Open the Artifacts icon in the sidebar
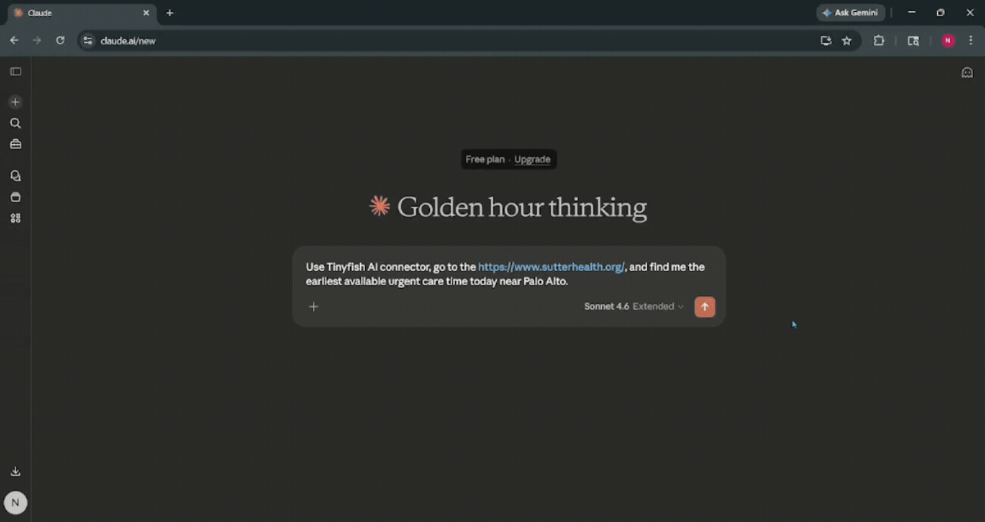This screenshot has height=522, width=985. pyautogui.click(x=15, y=196)
